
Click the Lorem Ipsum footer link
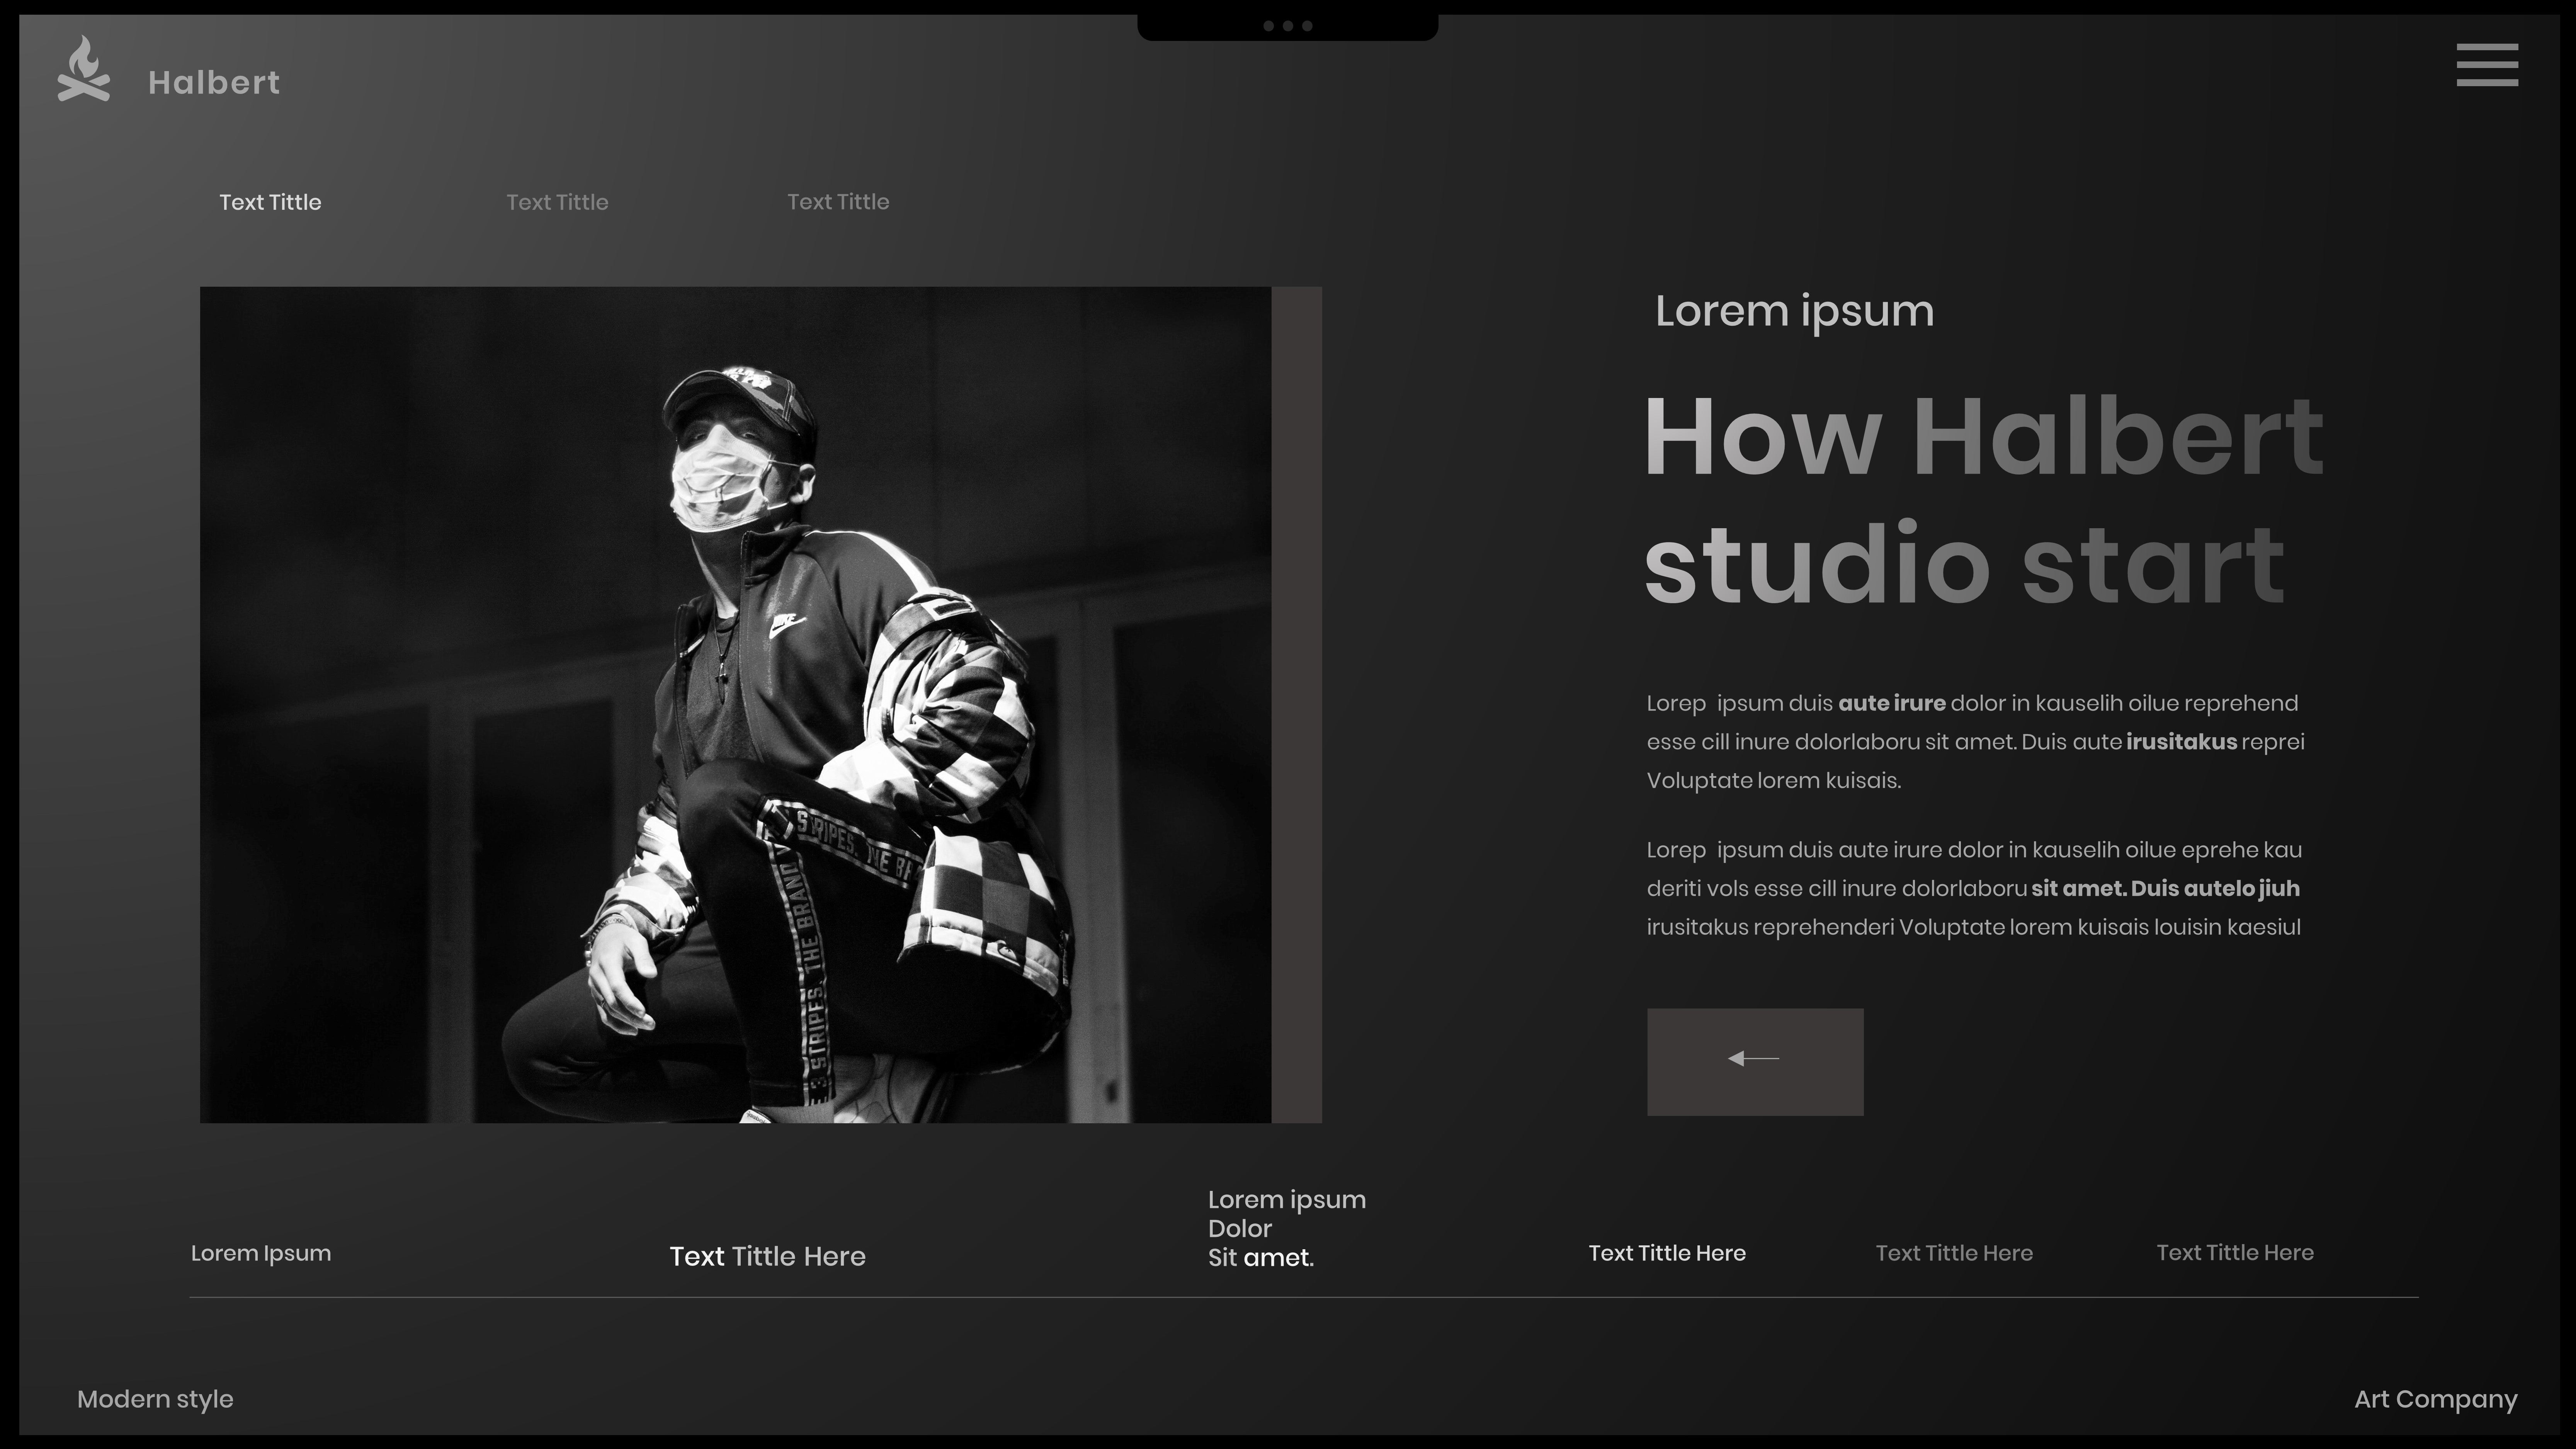260,1253
